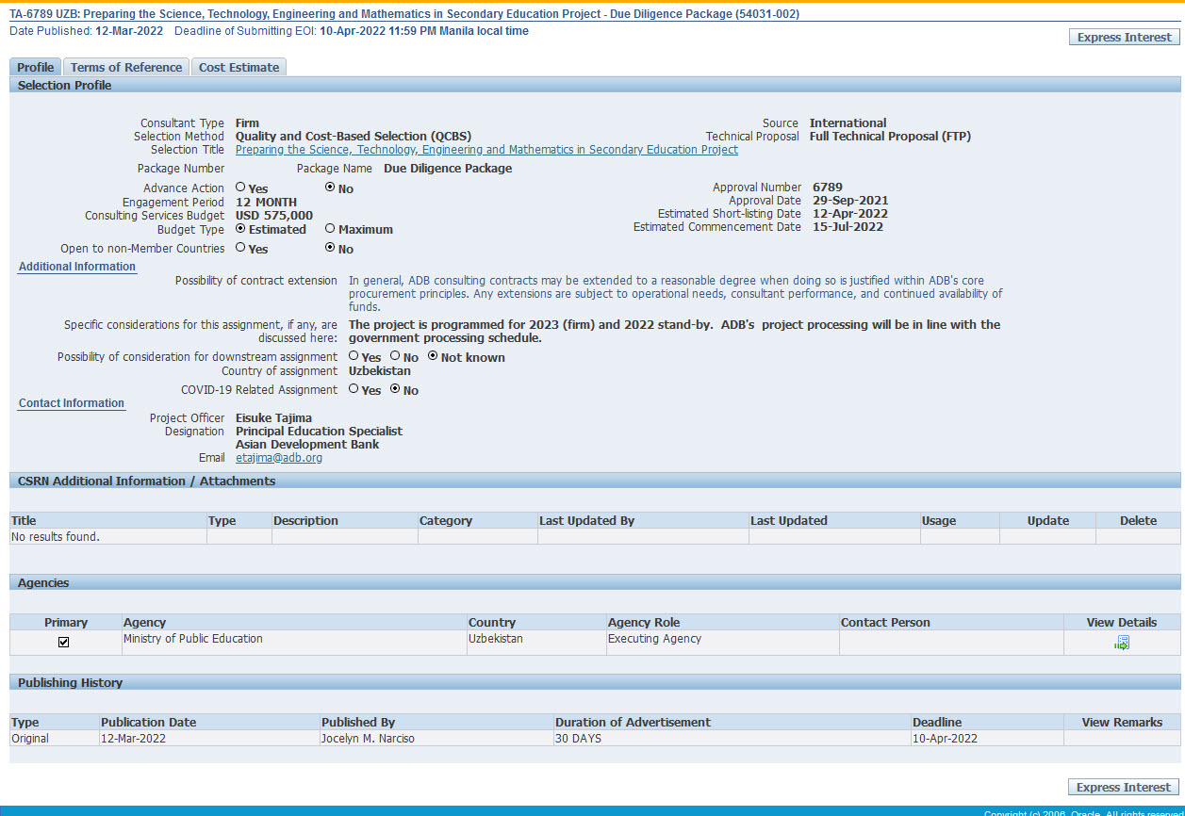Click the Publication Date column header
1185x816 pixels.
tap(149, 722)
